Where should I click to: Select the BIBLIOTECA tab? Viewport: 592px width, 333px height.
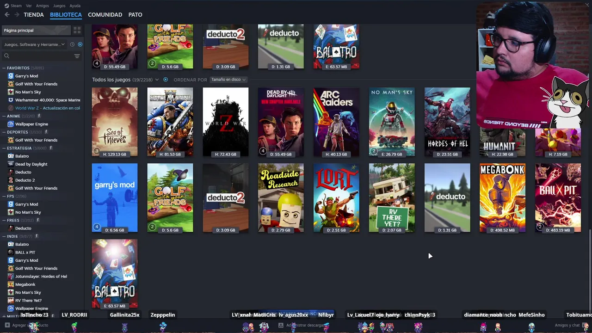(x=66, y=15)
